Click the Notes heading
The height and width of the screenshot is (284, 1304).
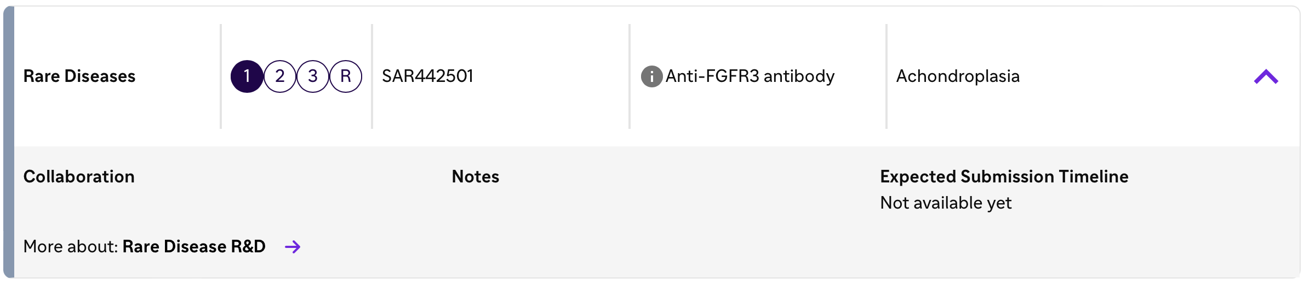[x=476, y=177]
